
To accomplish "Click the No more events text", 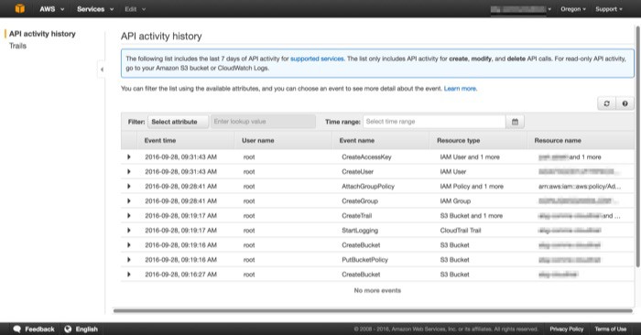I will point(377,290).
